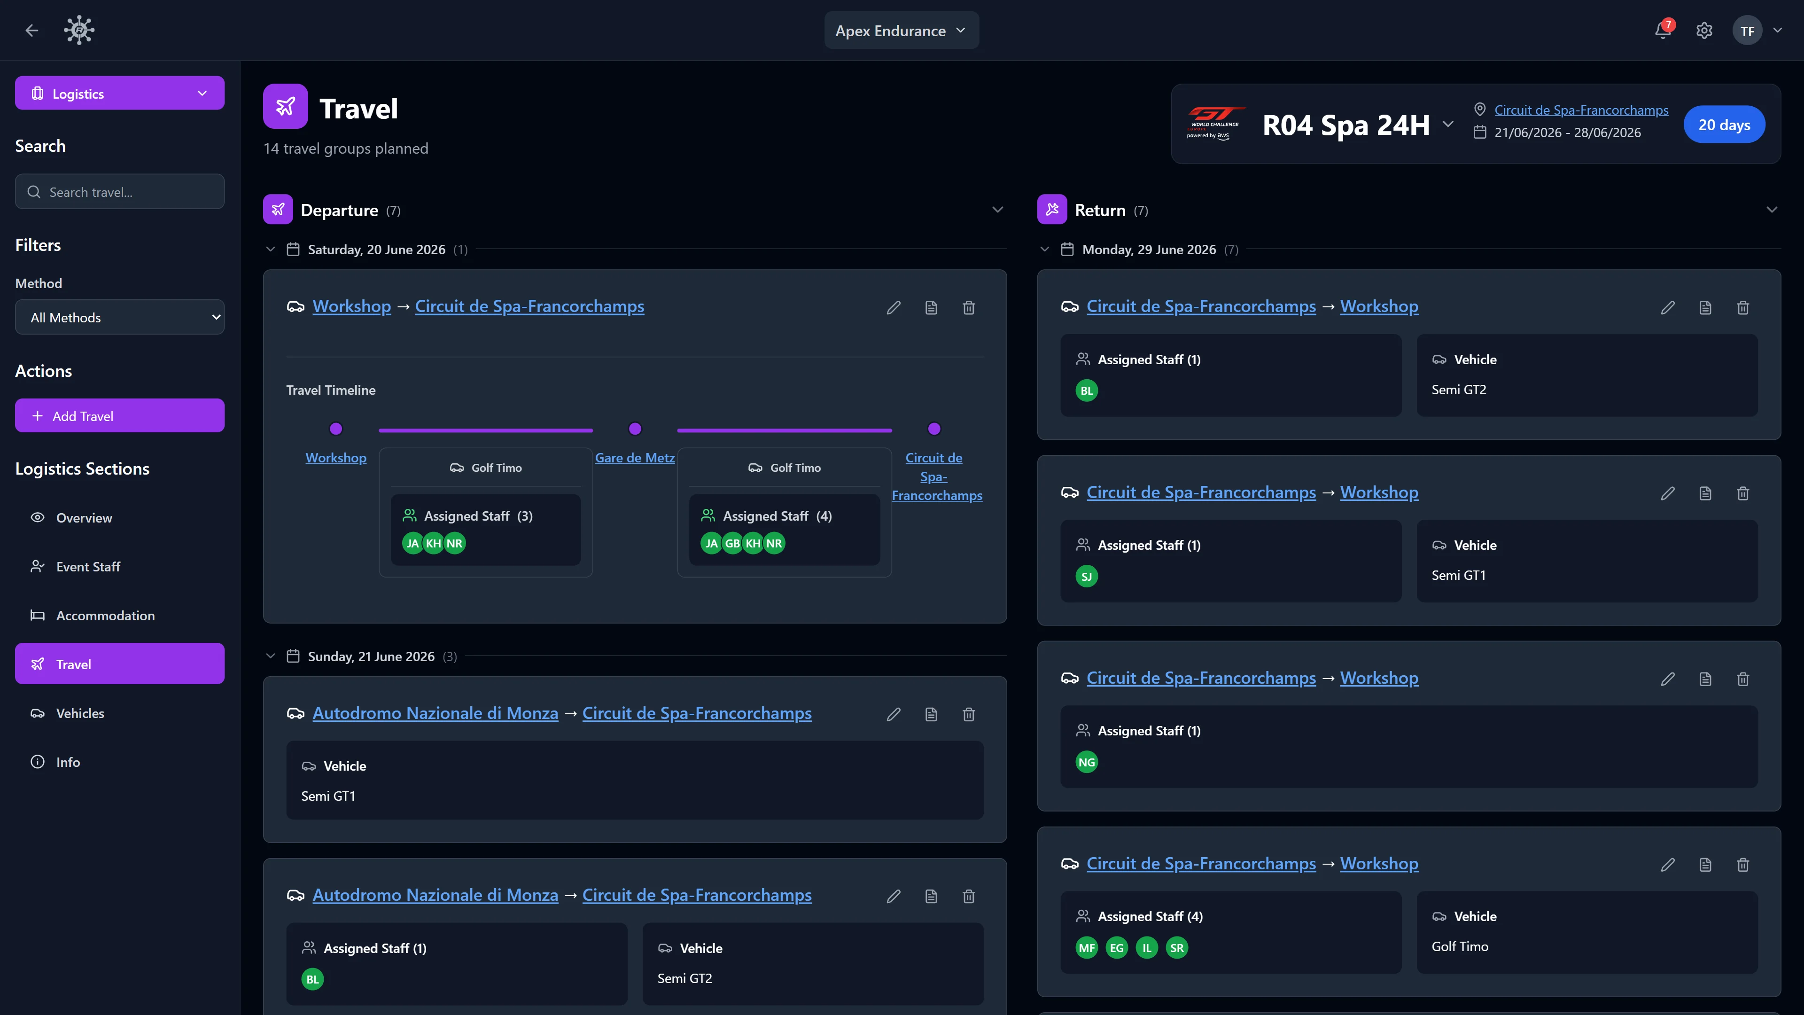Open the settings gear icon
Screen dimensions: 1804x1015
coord(1704,31)
